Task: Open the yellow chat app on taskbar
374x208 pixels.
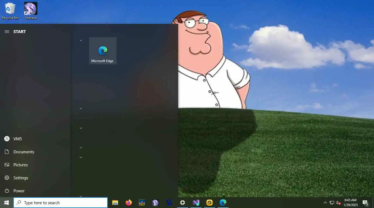Action: [x=210, y=203]
